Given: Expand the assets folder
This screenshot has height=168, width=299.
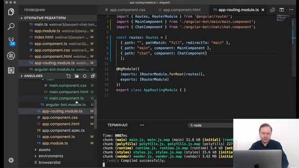Looking at the screenshot, I should (x=44, y=150).
